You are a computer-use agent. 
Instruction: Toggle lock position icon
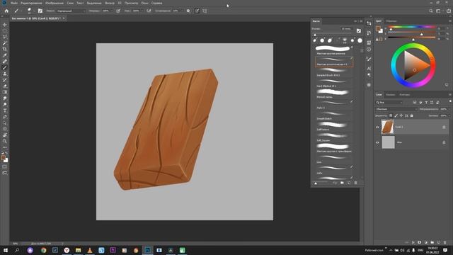(x=401, y=115)
